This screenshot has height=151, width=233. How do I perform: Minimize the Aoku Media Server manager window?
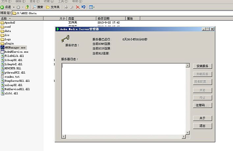point(204,29)
